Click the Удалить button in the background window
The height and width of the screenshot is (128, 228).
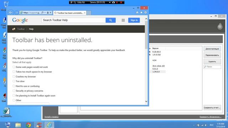click(212, 62)
